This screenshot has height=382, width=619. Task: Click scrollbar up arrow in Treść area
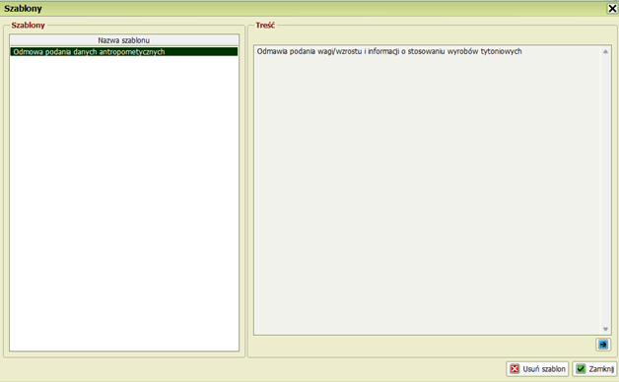605,51
